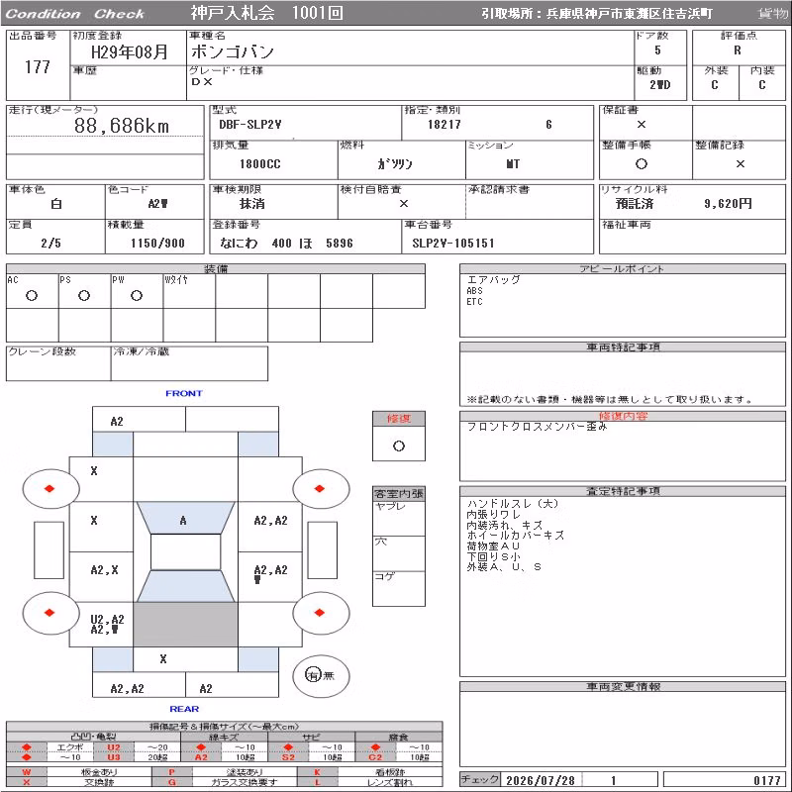792x792 pixels.
Task: Click the designation number 18217
Action: pos(444,125)
